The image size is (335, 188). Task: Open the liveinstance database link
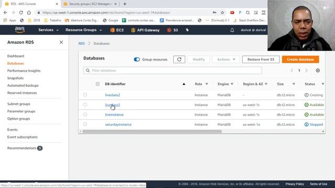point(114,115)
